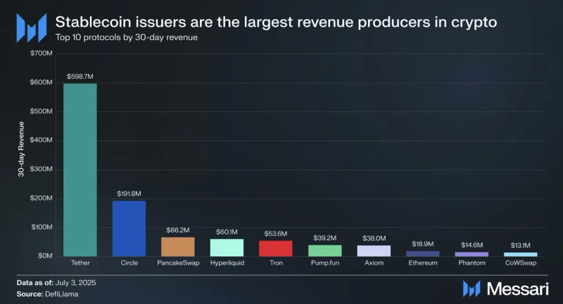Screen dimensions: 563x304
Task: Click the Messari logo icon beside bottom-right wordmark
Action: 471,289
